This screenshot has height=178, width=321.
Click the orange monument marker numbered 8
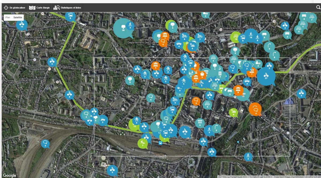(238, 90)
